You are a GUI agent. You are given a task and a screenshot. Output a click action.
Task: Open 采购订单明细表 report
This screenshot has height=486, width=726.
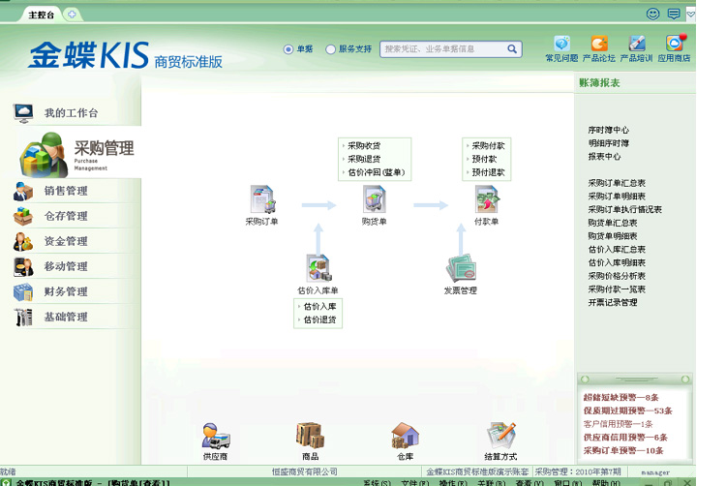pyautogui.click(x=617, y=197)
